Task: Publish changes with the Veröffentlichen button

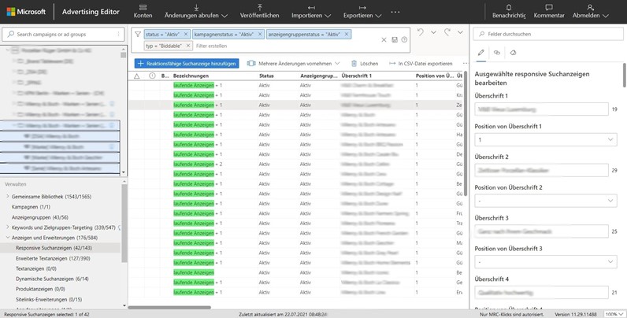Action: (259, 12)
